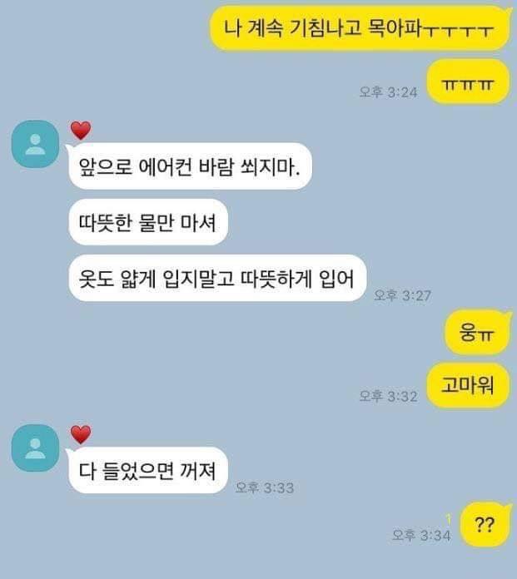This screenshot has width=517, height=579.
Task: Click the timestamp '오후 3:24'
Action: coord(389,92)
